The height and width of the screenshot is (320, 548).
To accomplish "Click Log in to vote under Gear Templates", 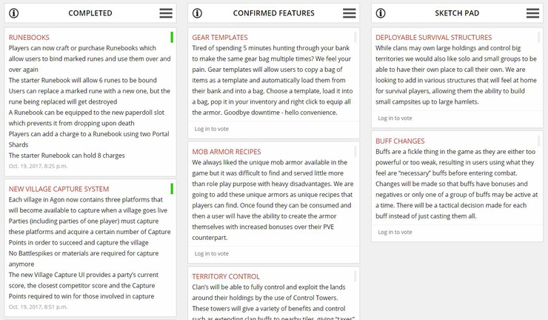I will point(212,129).
